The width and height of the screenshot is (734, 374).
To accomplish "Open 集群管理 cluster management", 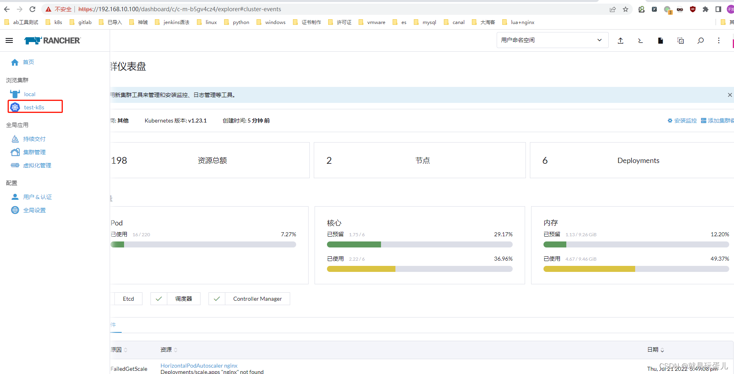I will [34, 152].
